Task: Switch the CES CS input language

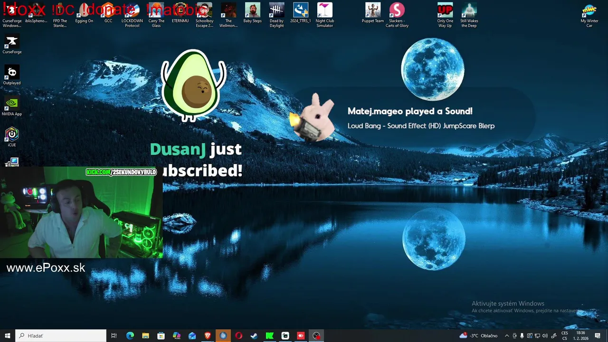Action: (x=565, y=336)
